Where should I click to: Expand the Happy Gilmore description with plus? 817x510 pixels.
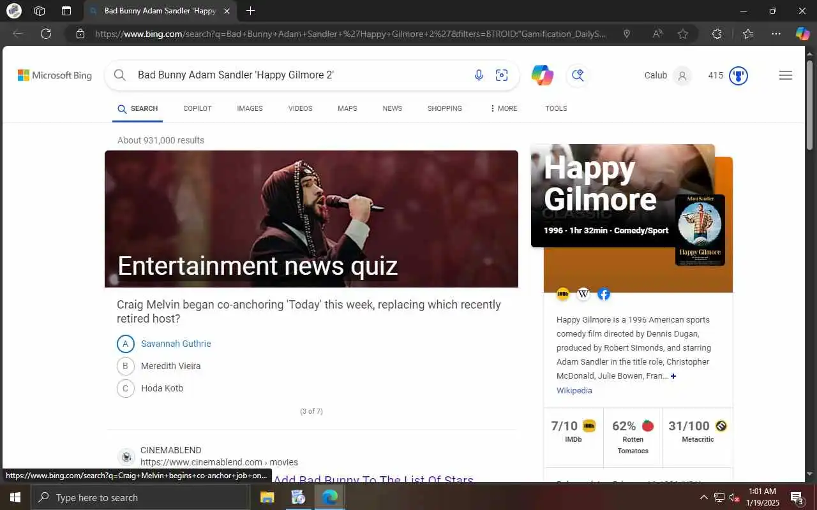click(673, 376)
